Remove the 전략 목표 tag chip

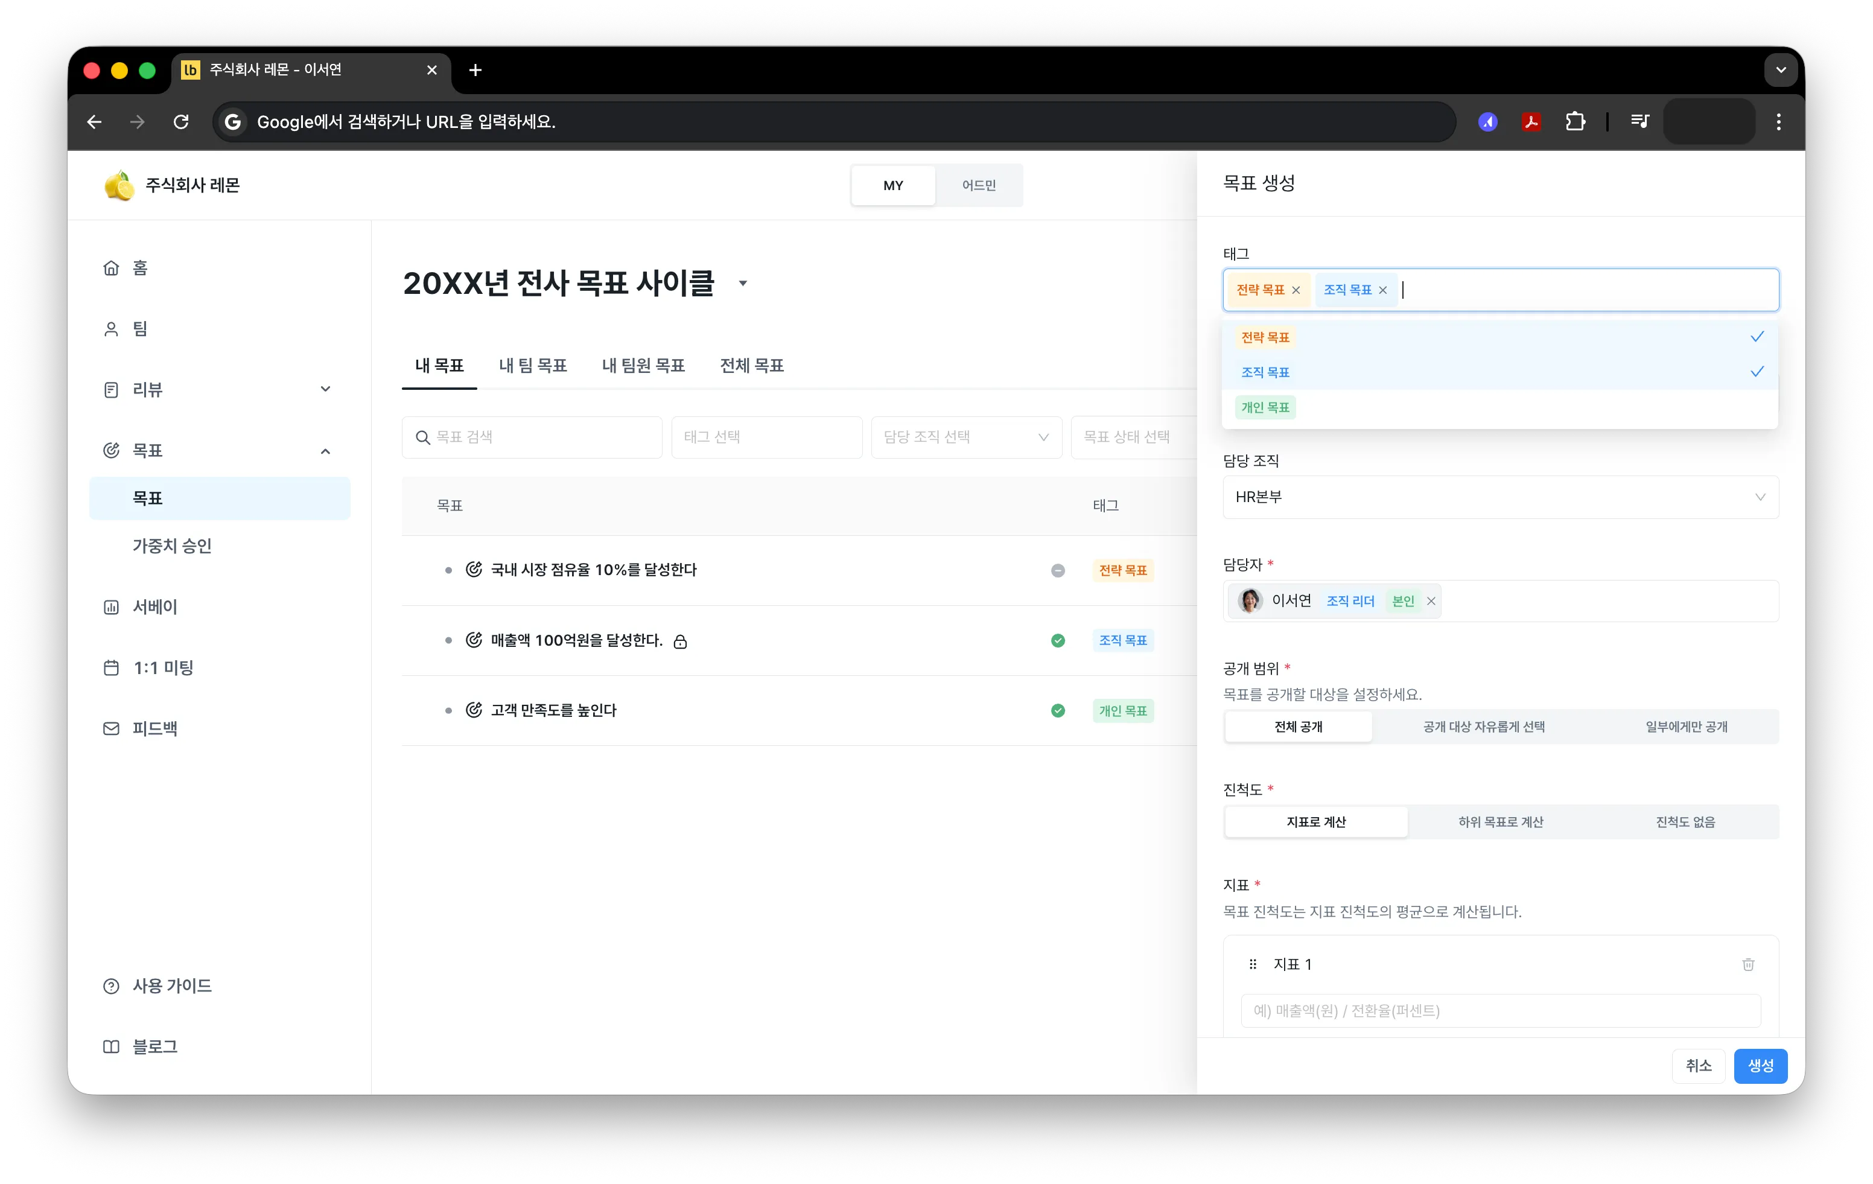1296,290
